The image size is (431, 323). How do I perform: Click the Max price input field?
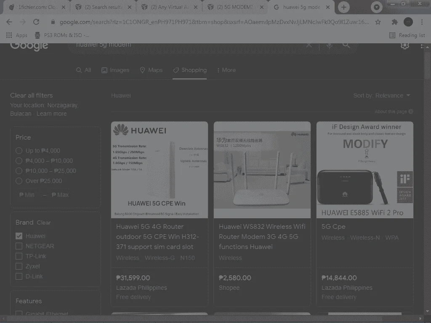[61, 195]
